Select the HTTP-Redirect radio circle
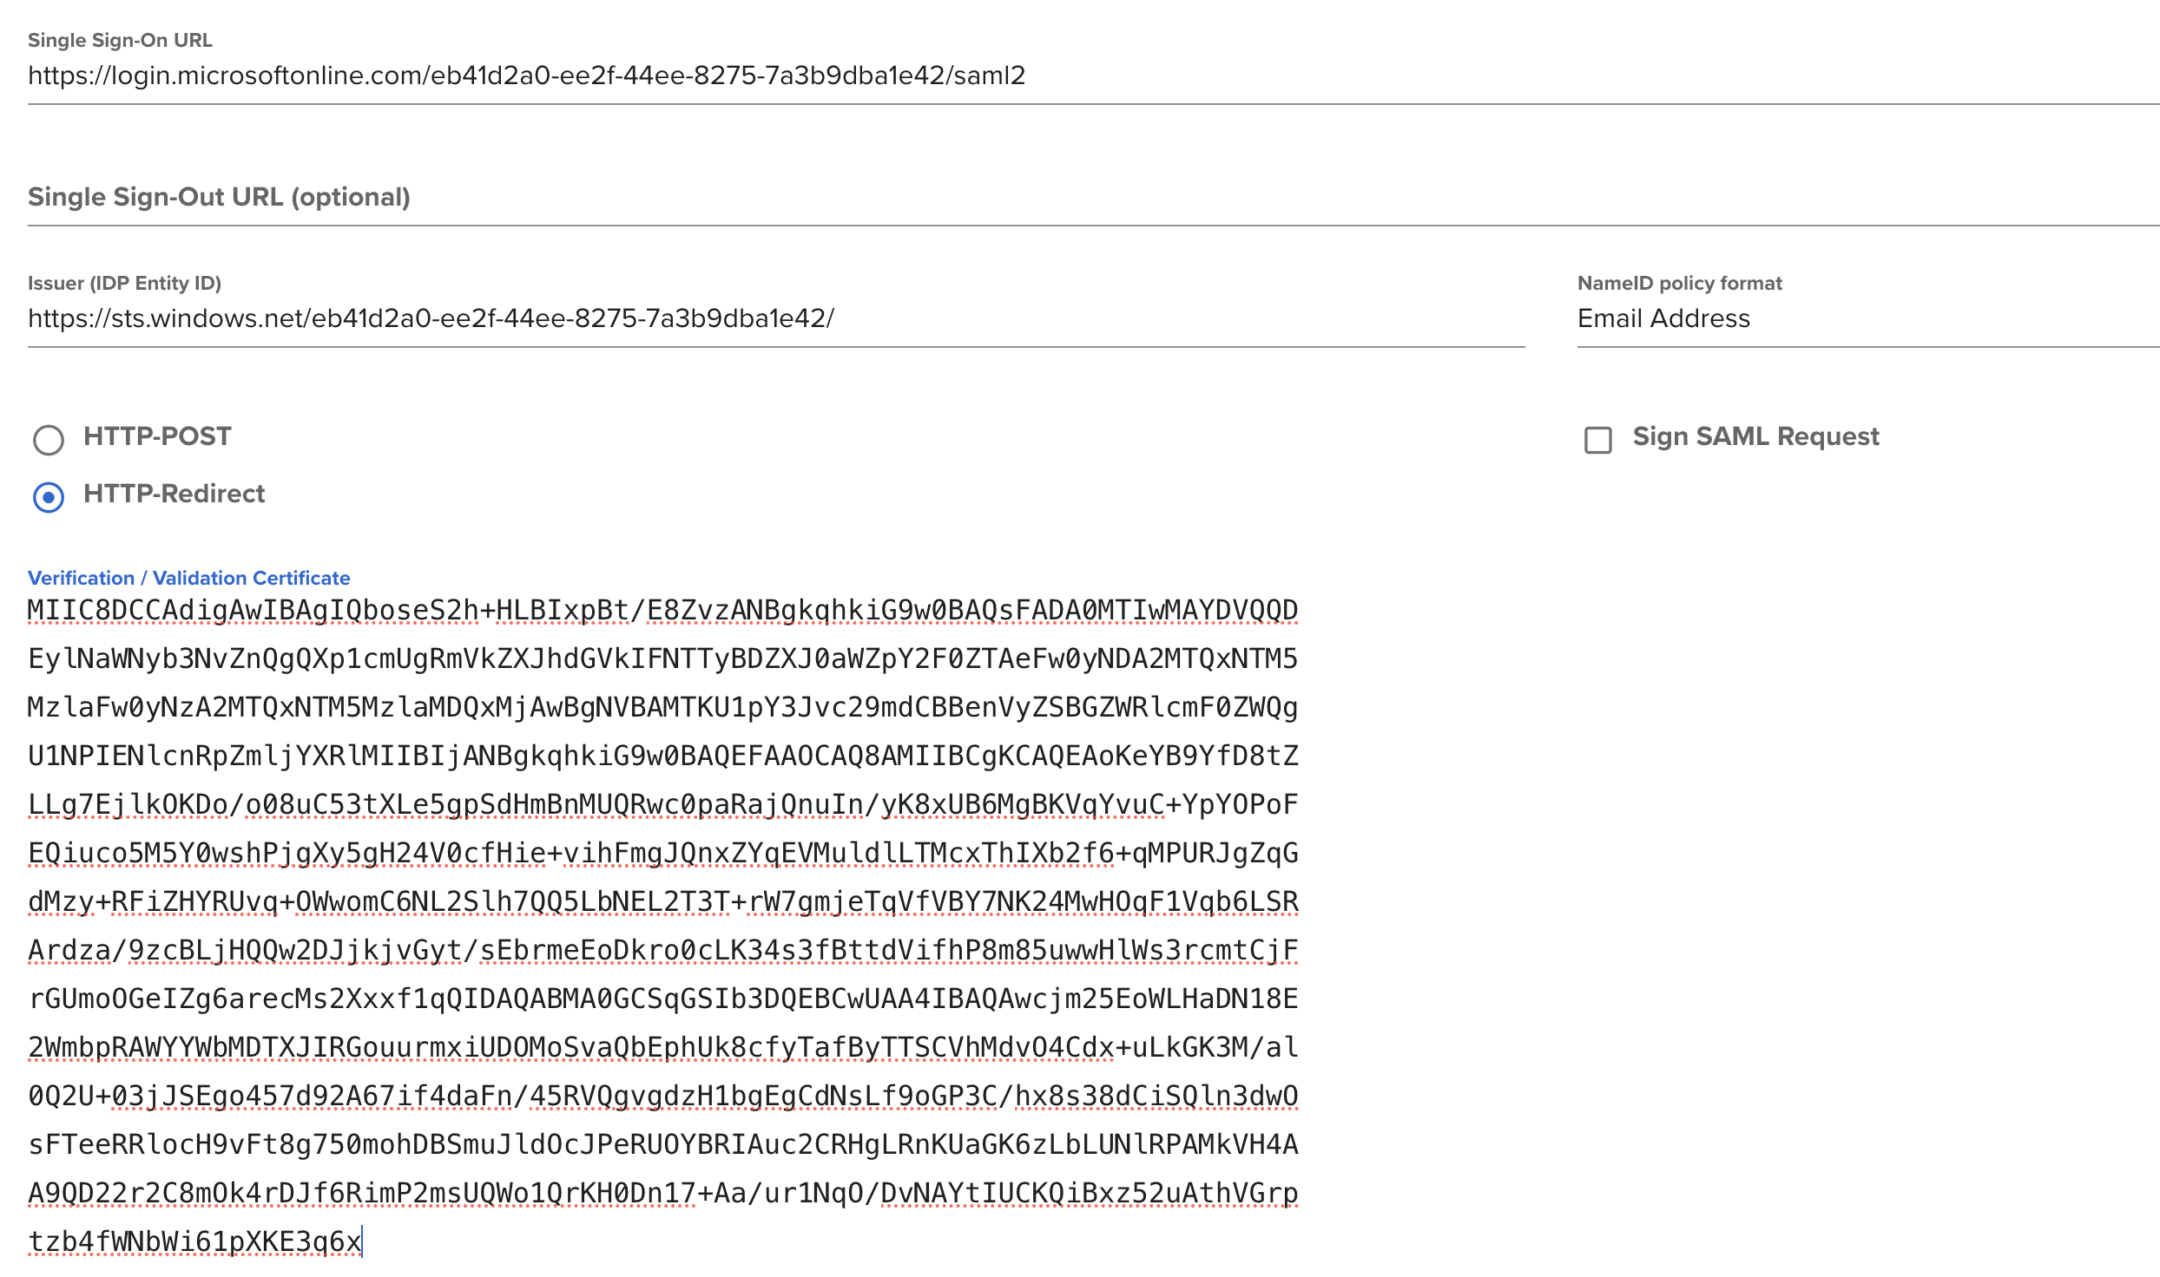2160x1277 pixels. point(49,497)
